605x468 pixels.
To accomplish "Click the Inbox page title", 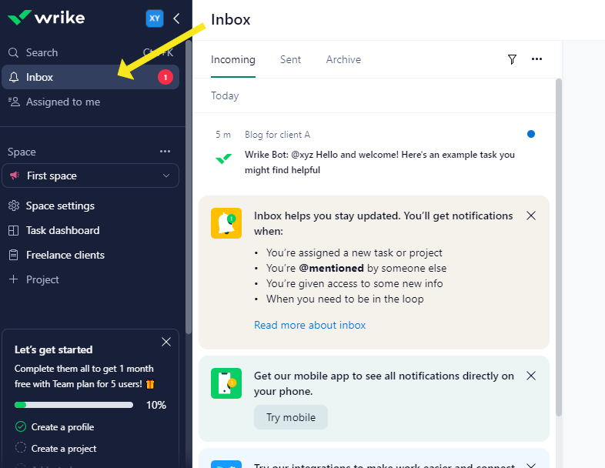I will 230,19.
